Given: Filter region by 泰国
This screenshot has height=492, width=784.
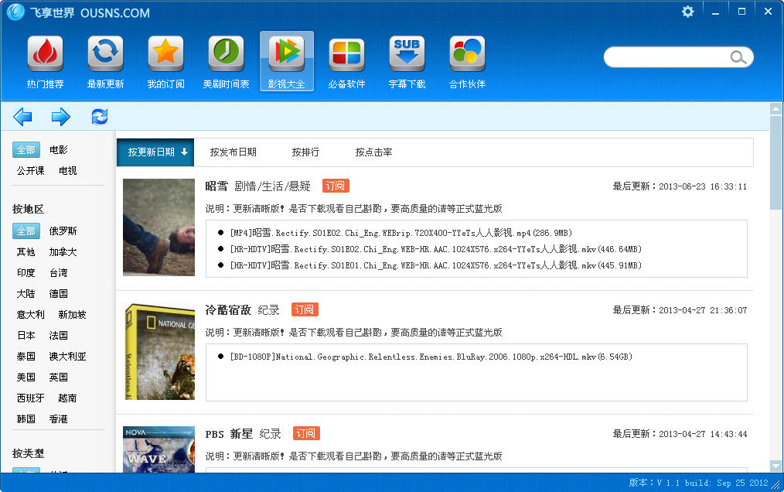Looking at the screenshot, I should click(26, 357).
